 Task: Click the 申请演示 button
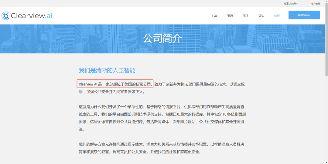click(x=304, y=15)
